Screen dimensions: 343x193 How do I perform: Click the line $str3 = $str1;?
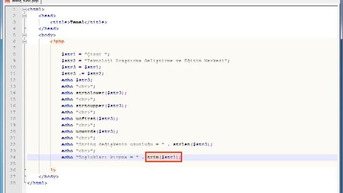[81, 67]
